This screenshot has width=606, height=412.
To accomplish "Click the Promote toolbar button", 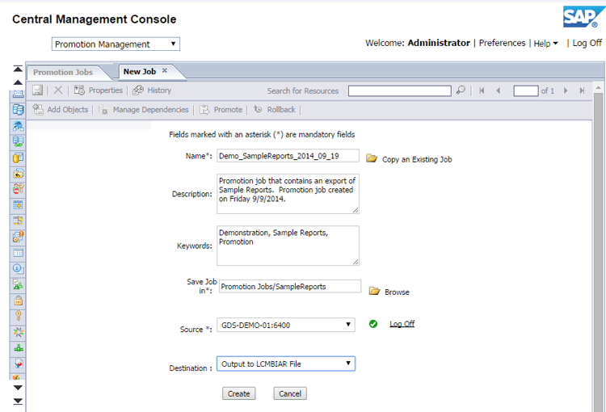I will pos(221,109).
